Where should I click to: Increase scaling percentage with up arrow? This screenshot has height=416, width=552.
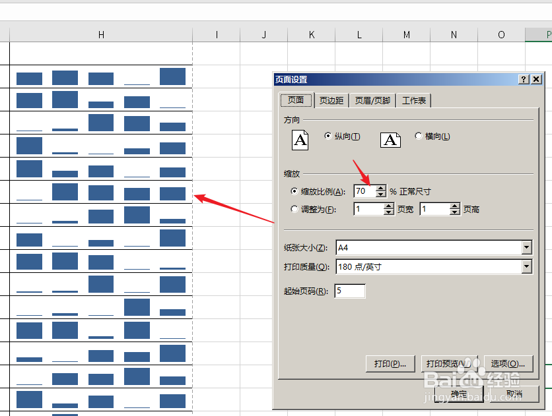pos(380,188)
